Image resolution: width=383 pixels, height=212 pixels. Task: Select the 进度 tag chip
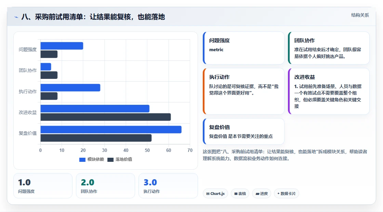click(x=262, y=194)
